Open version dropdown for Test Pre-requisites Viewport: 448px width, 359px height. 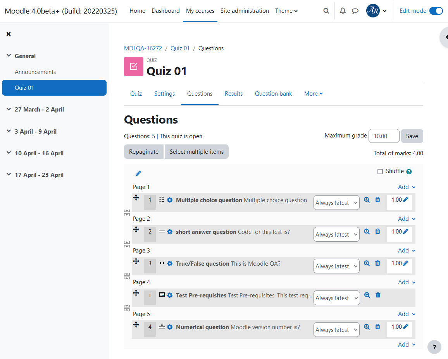point(336,297)
